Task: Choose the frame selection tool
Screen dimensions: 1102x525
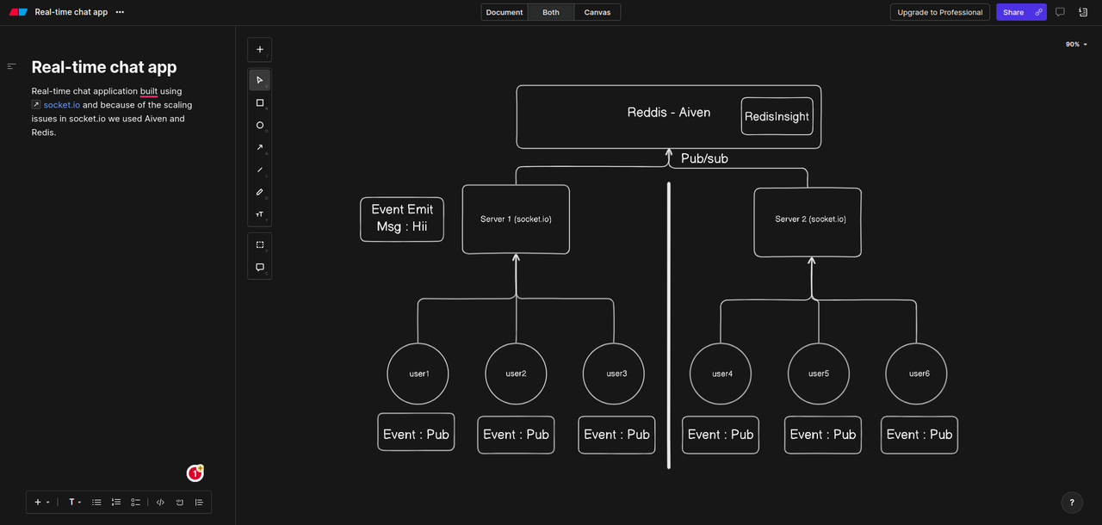Action: click(260, 244)
